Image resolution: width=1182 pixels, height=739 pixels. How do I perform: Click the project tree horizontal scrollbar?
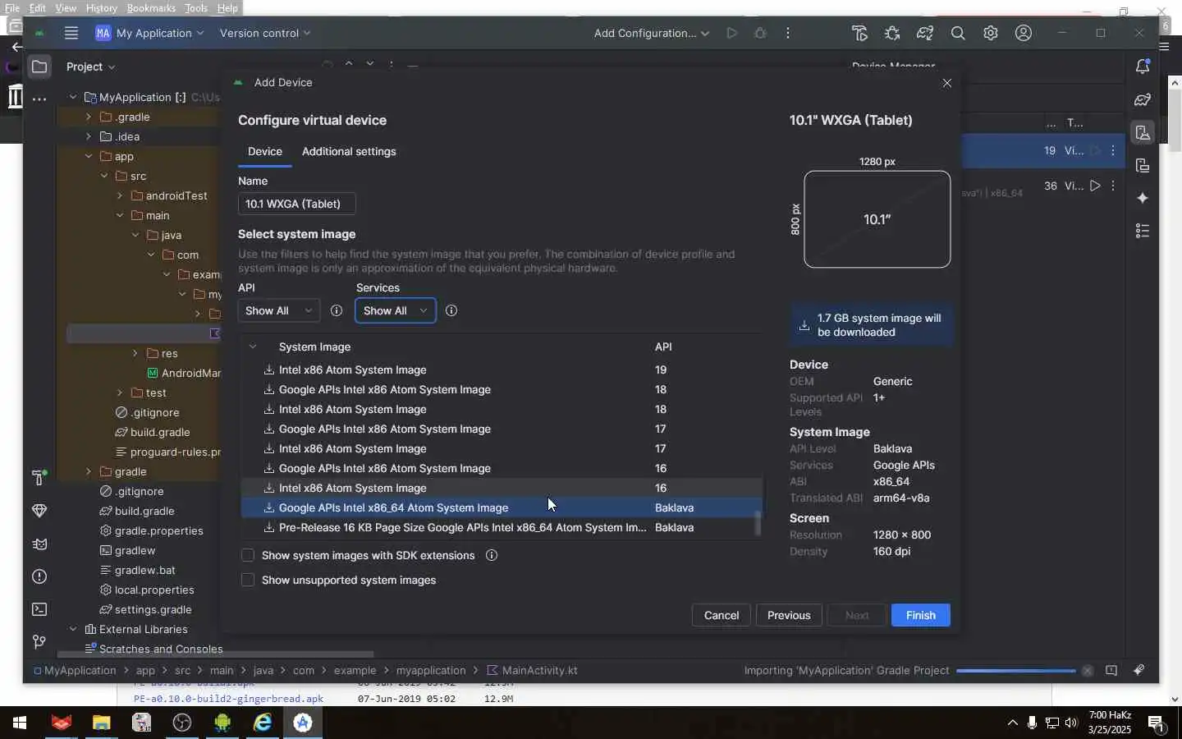coord(215,654)
